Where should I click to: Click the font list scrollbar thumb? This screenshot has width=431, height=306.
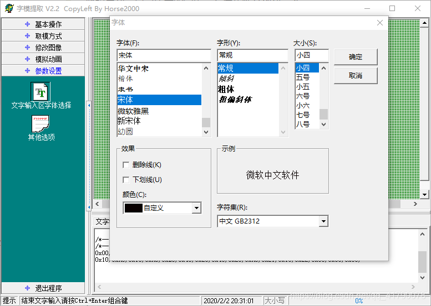tap(206, 122)
